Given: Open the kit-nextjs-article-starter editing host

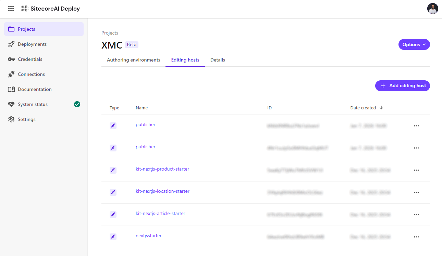Looking at the screenshot, I should [160, 213].
